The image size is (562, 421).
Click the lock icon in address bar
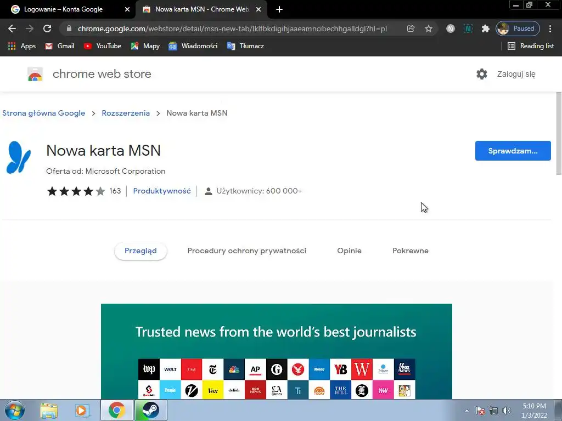69,29
